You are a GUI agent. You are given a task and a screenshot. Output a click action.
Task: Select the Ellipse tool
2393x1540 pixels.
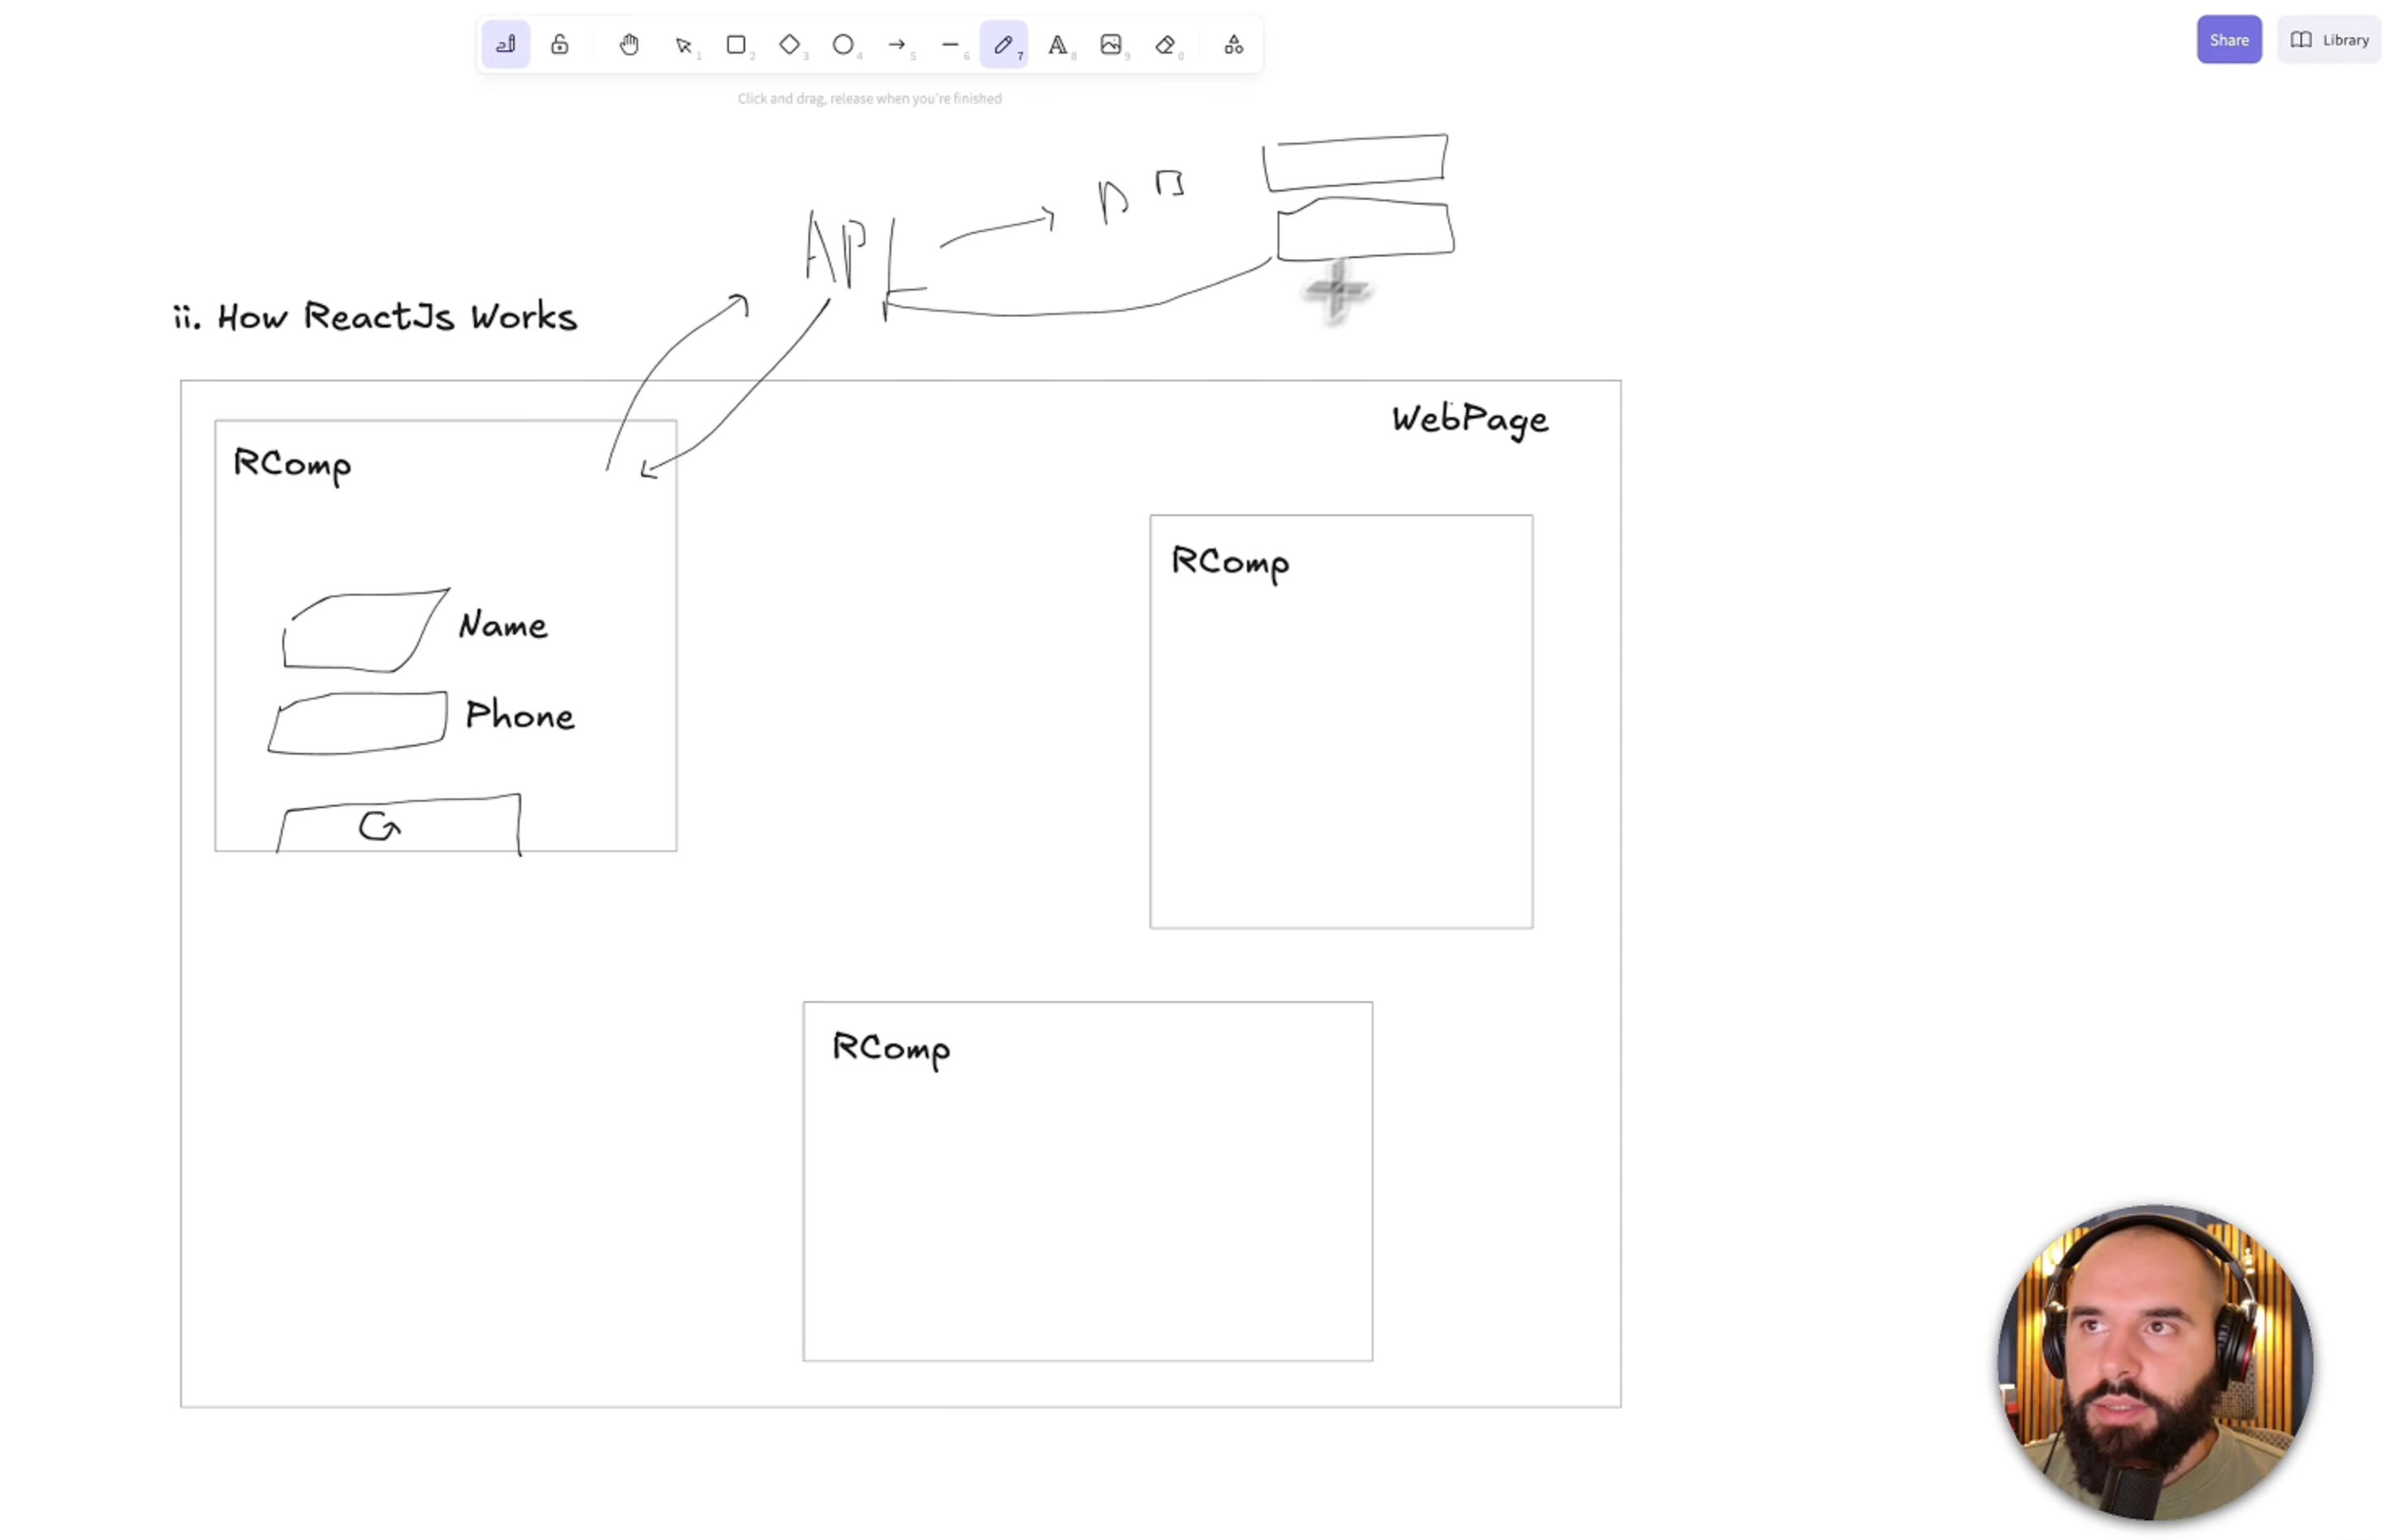point(843,45)
